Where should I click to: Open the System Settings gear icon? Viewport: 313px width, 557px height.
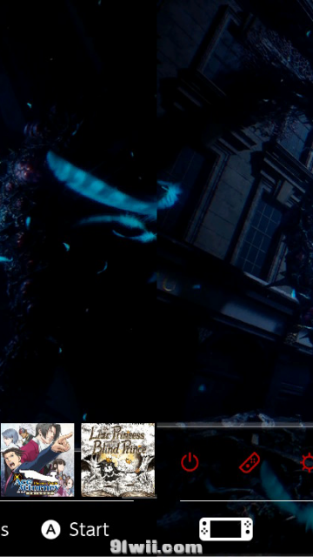click(x=307, y=463)
